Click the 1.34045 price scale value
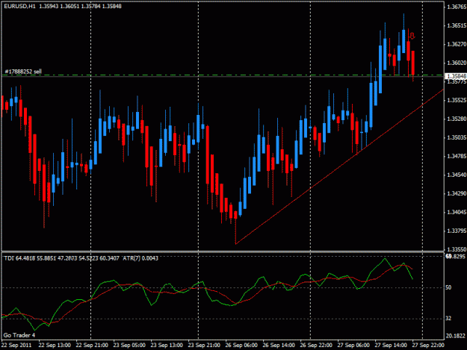 [457, 212]
